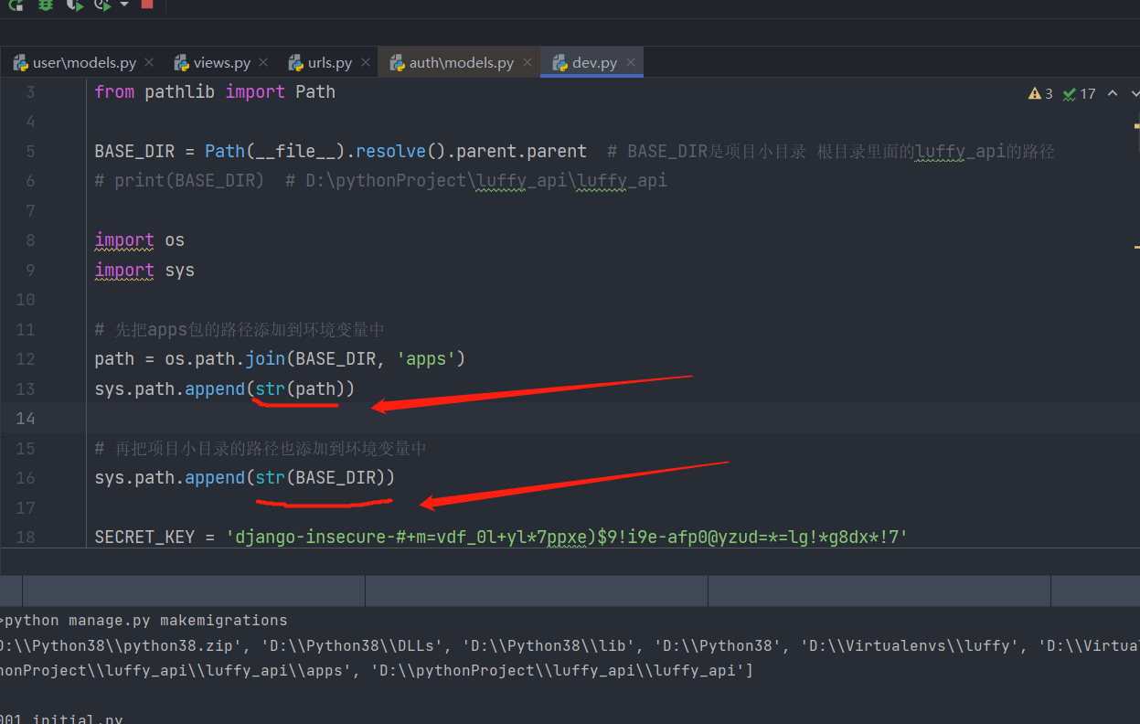The height and width of the screenshot is (724, 1140).
Task: Click the Python file icon on urls.py tab
Action: tap(295, 63)
